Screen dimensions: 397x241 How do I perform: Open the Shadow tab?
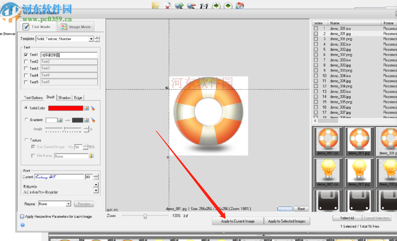coord(64,97)
